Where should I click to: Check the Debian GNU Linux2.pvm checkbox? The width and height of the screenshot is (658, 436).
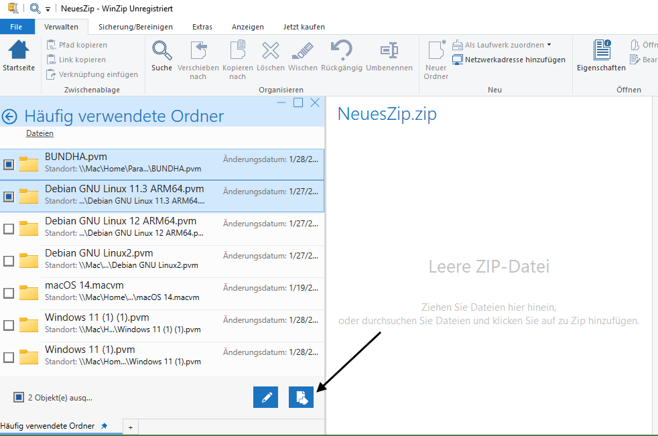pyautogui.click(x=9, y=261)
